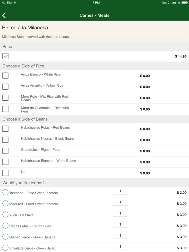Uncheck the $14.95 price checkbox

coord(5,56)
